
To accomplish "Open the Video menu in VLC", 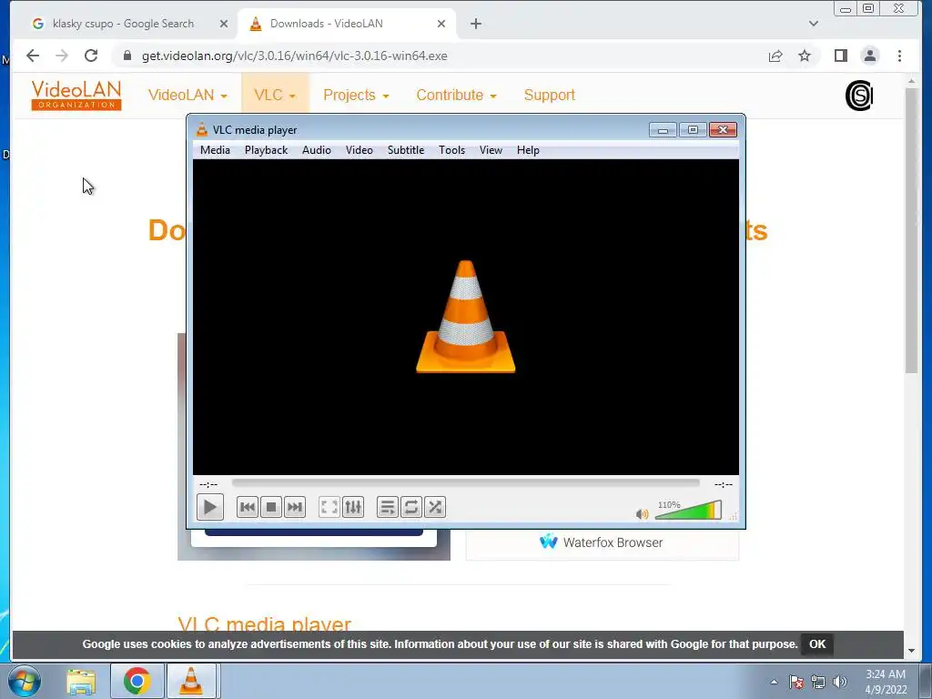I will (x=359, y=150).
